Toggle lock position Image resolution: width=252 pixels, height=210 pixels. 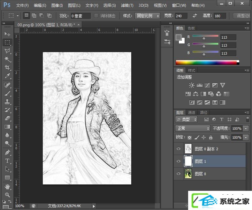tap(204, 137)
